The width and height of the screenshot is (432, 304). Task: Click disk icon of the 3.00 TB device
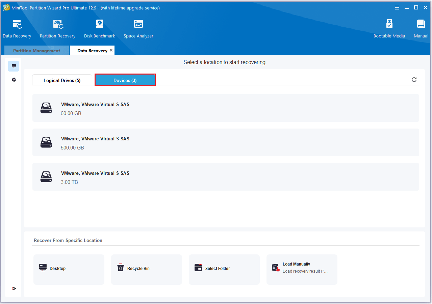(x=46, y=177)
